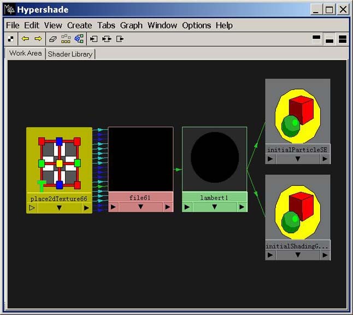This screenshot has width=353, height=315.
Task: Close the Hypershade window
Action: 343,10
